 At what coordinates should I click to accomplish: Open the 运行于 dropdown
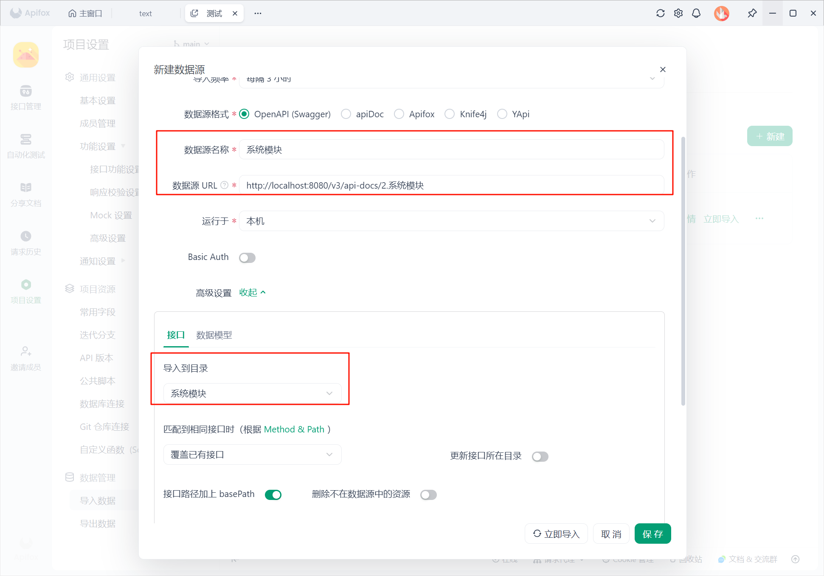tap(451, 221)
